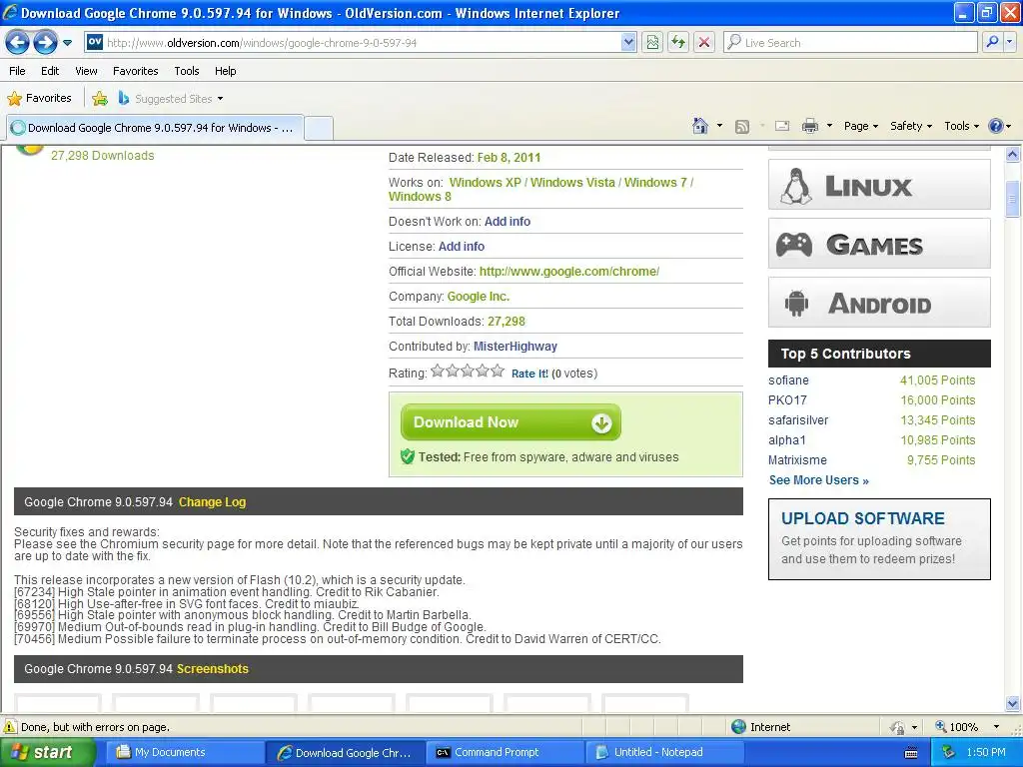Open MisterHighway contributor profile
This screenshot has width=1023, height=767.
[x=515, y=347]
